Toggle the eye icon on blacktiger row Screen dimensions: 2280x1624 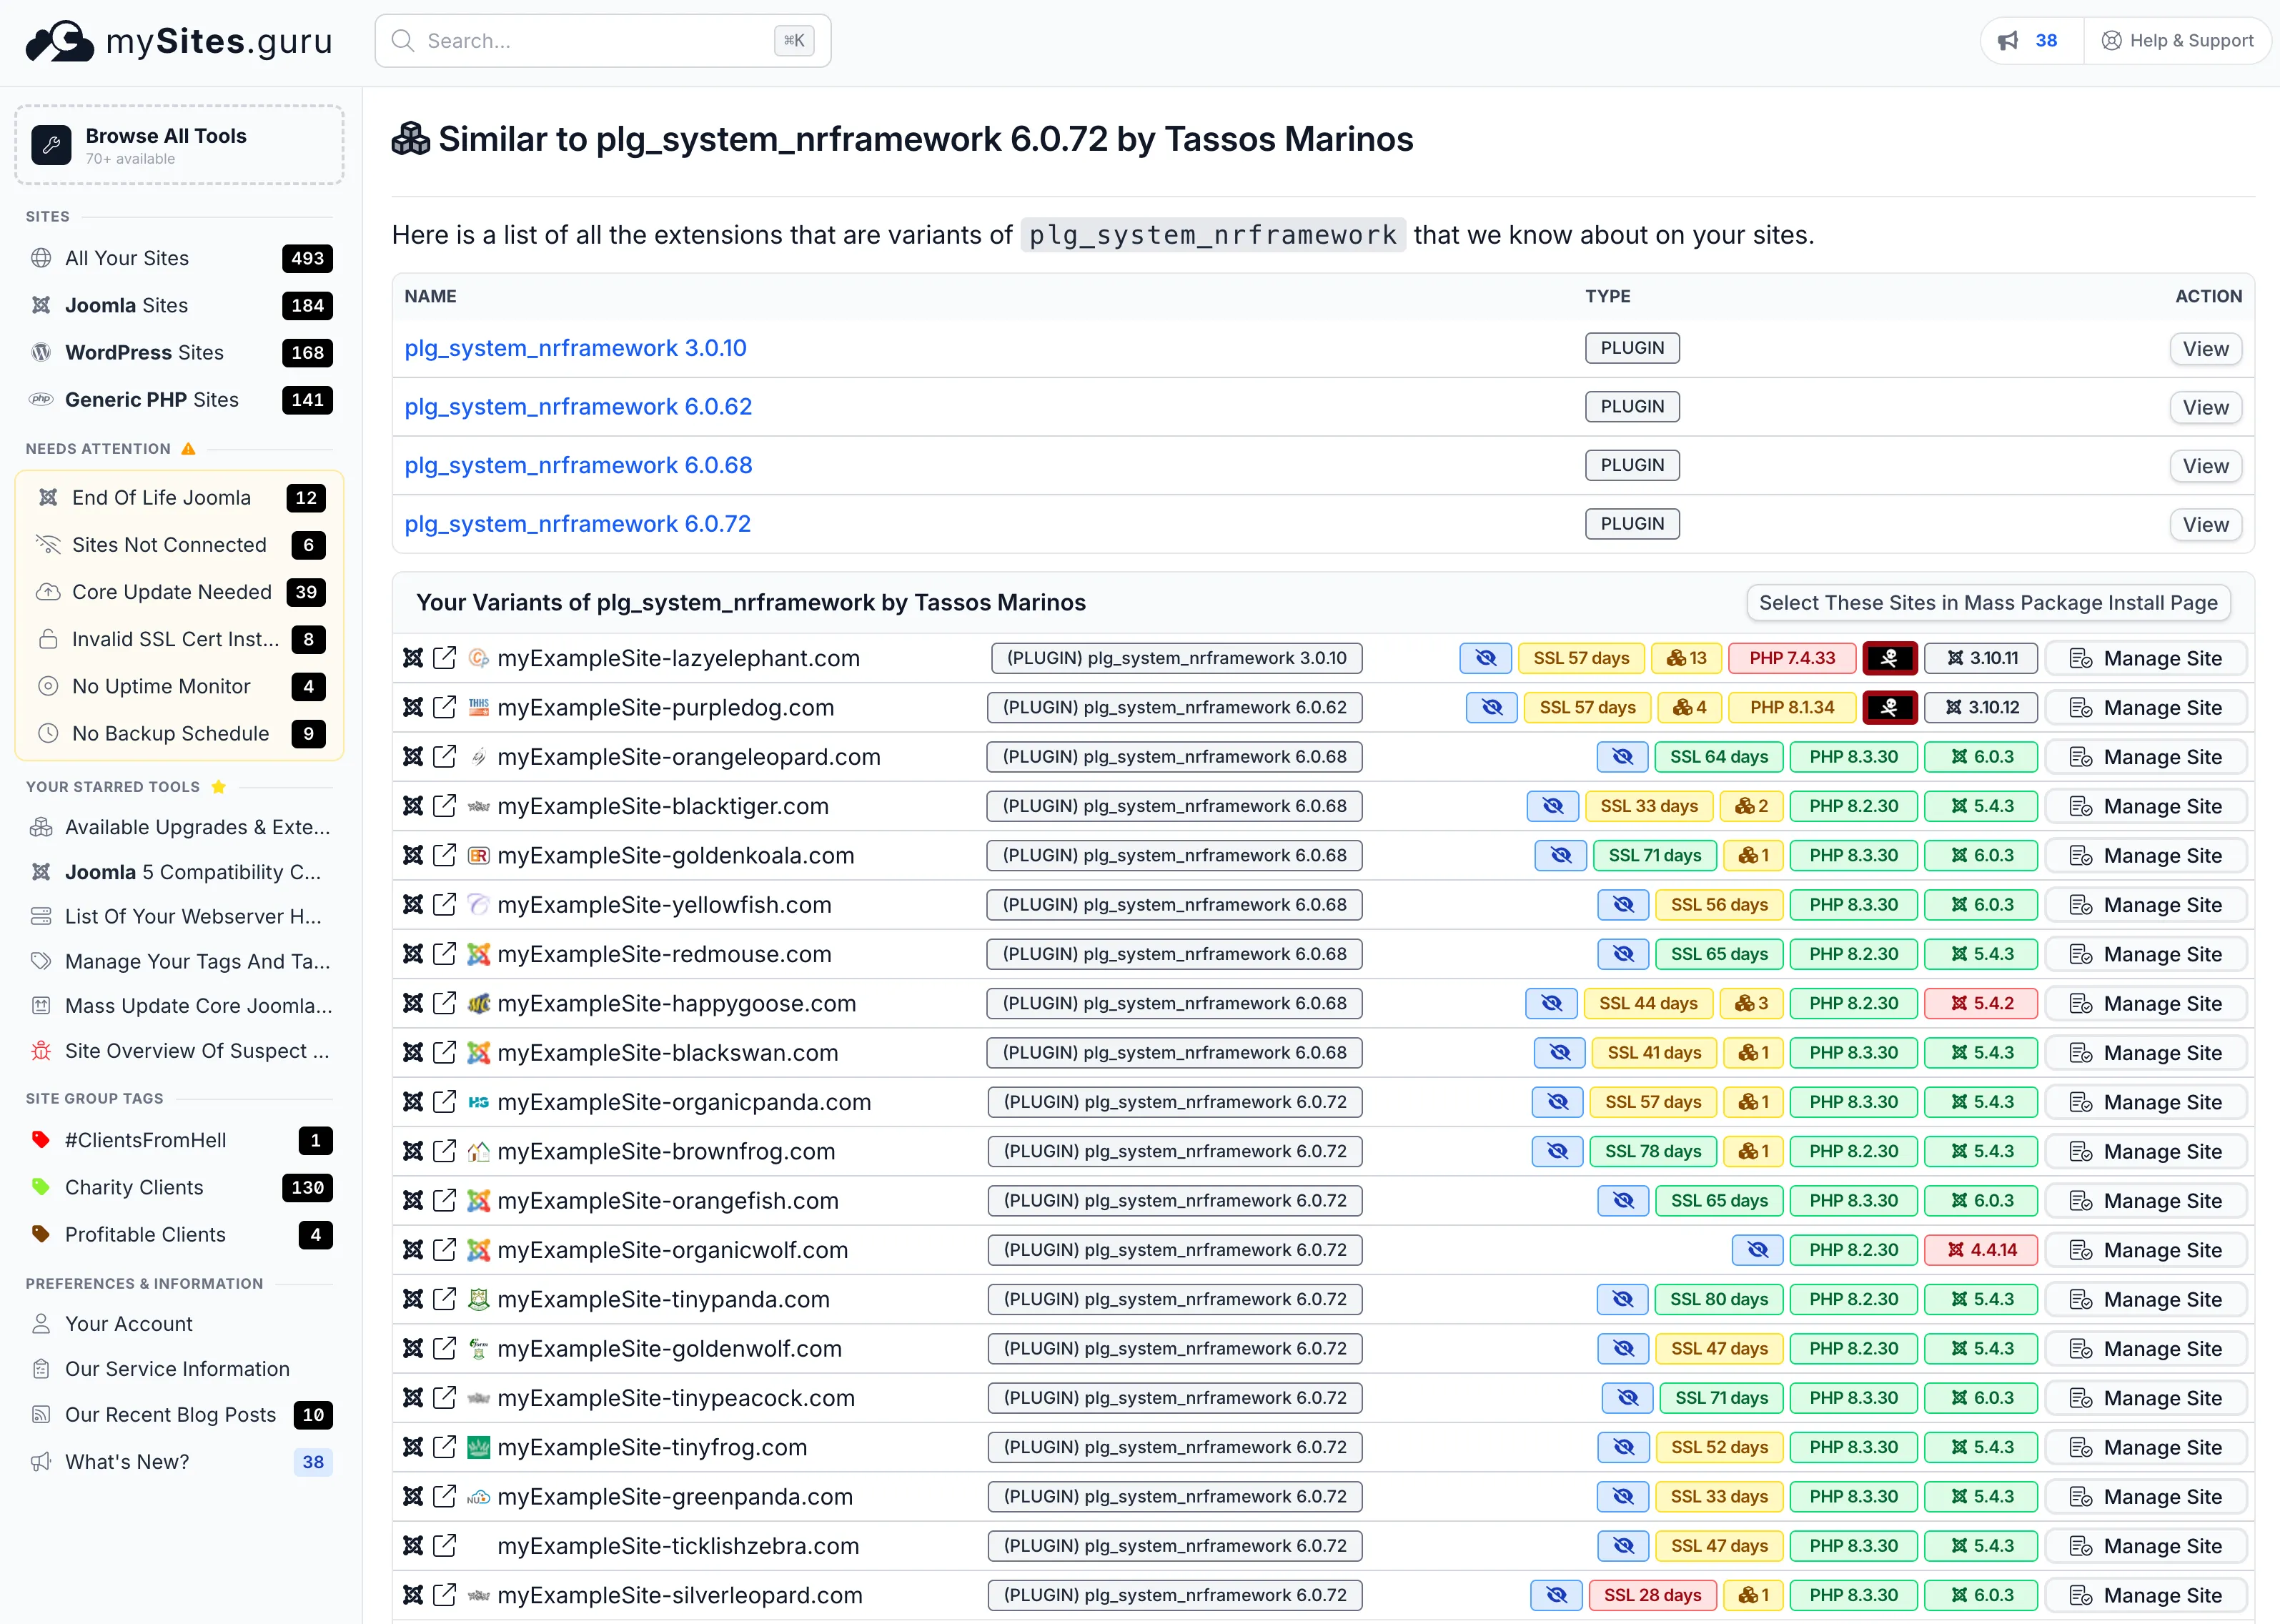tap(1552, 806)
